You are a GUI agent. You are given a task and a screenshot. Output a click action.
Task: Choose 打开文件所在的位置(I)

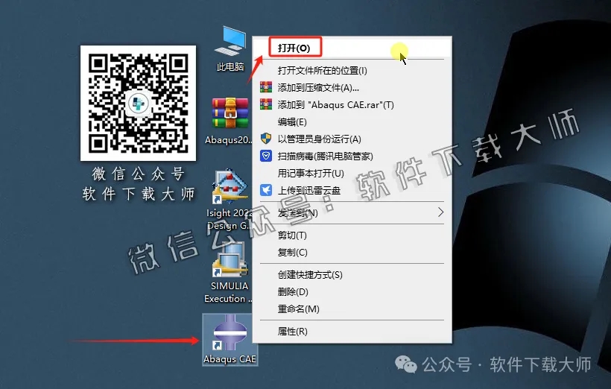tap(352, 71)
